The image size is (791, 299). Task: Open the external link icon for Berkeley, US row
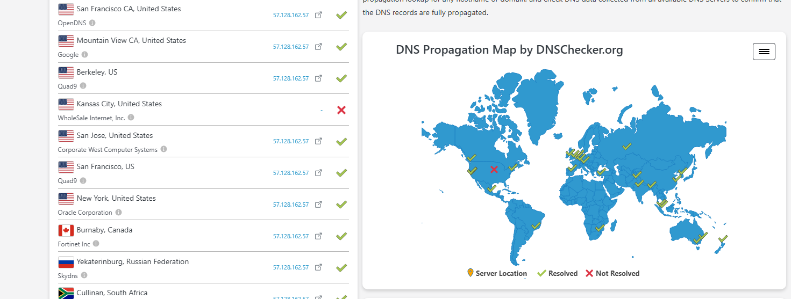pyautogui.click(x=318, y=78)
